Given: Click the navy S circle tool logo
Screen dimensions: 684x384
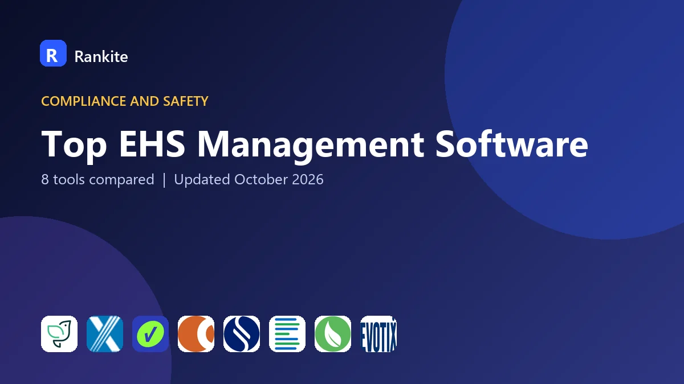Looking at the screenshot, I should 242,334.
